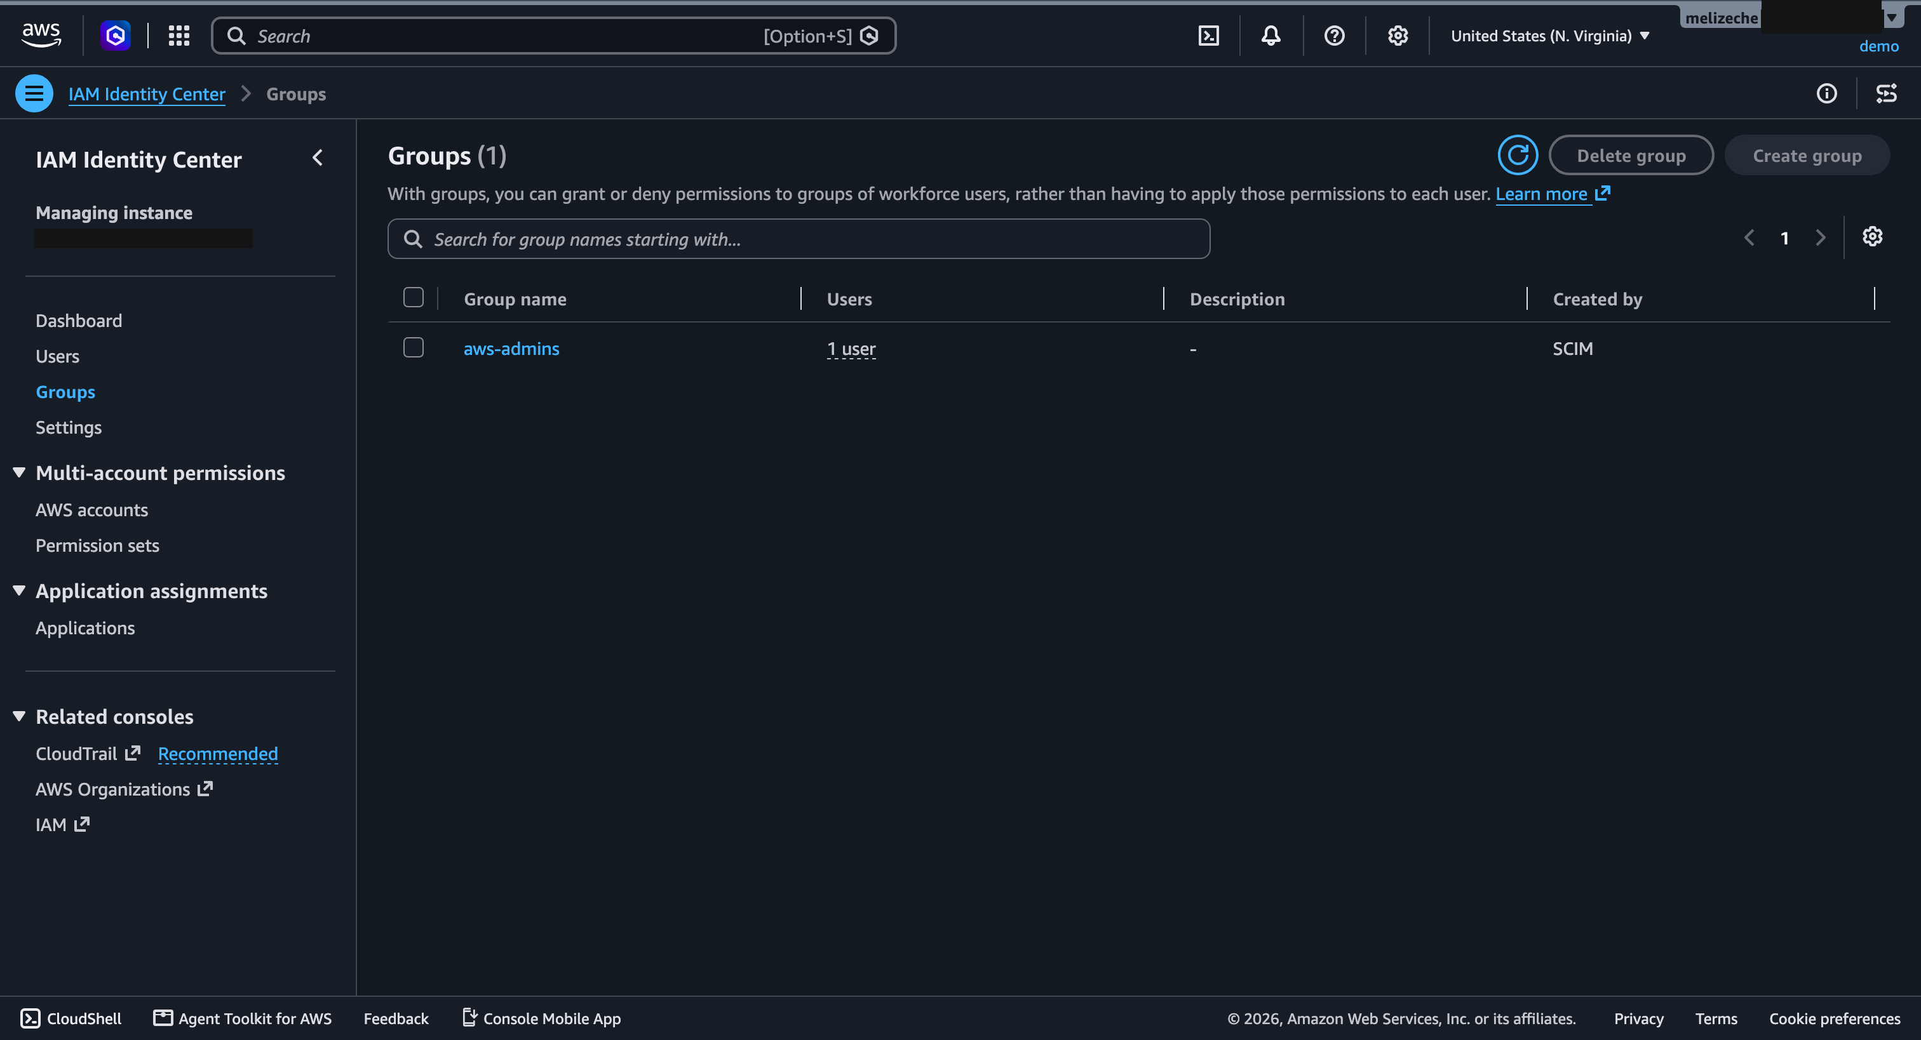Image resolution: width=1921 pixels, height=1040 pixels.
Task: Click the Create group button
Action: 1807,155
